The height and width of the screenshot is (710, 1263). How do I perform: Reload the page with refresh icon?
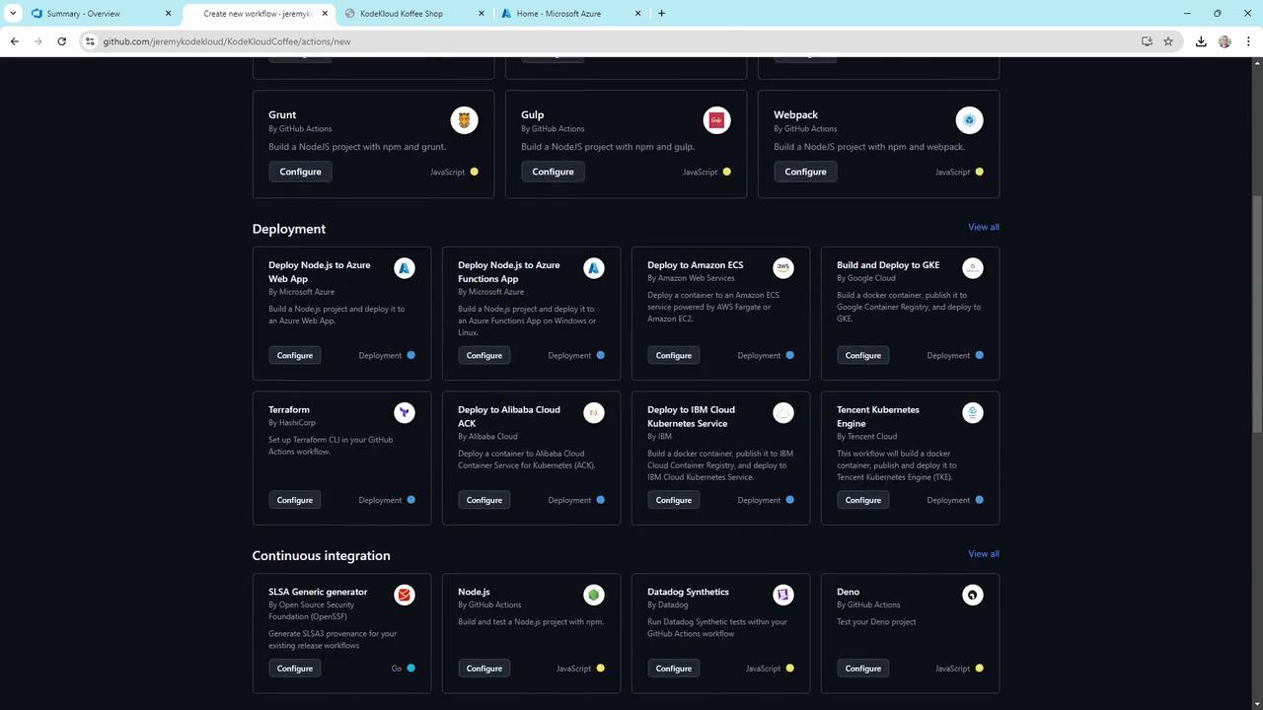[x=61, y=41]
